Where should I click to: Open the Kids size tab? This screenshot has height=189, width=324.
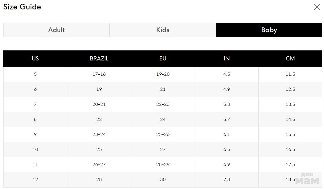tap(163, 30)
